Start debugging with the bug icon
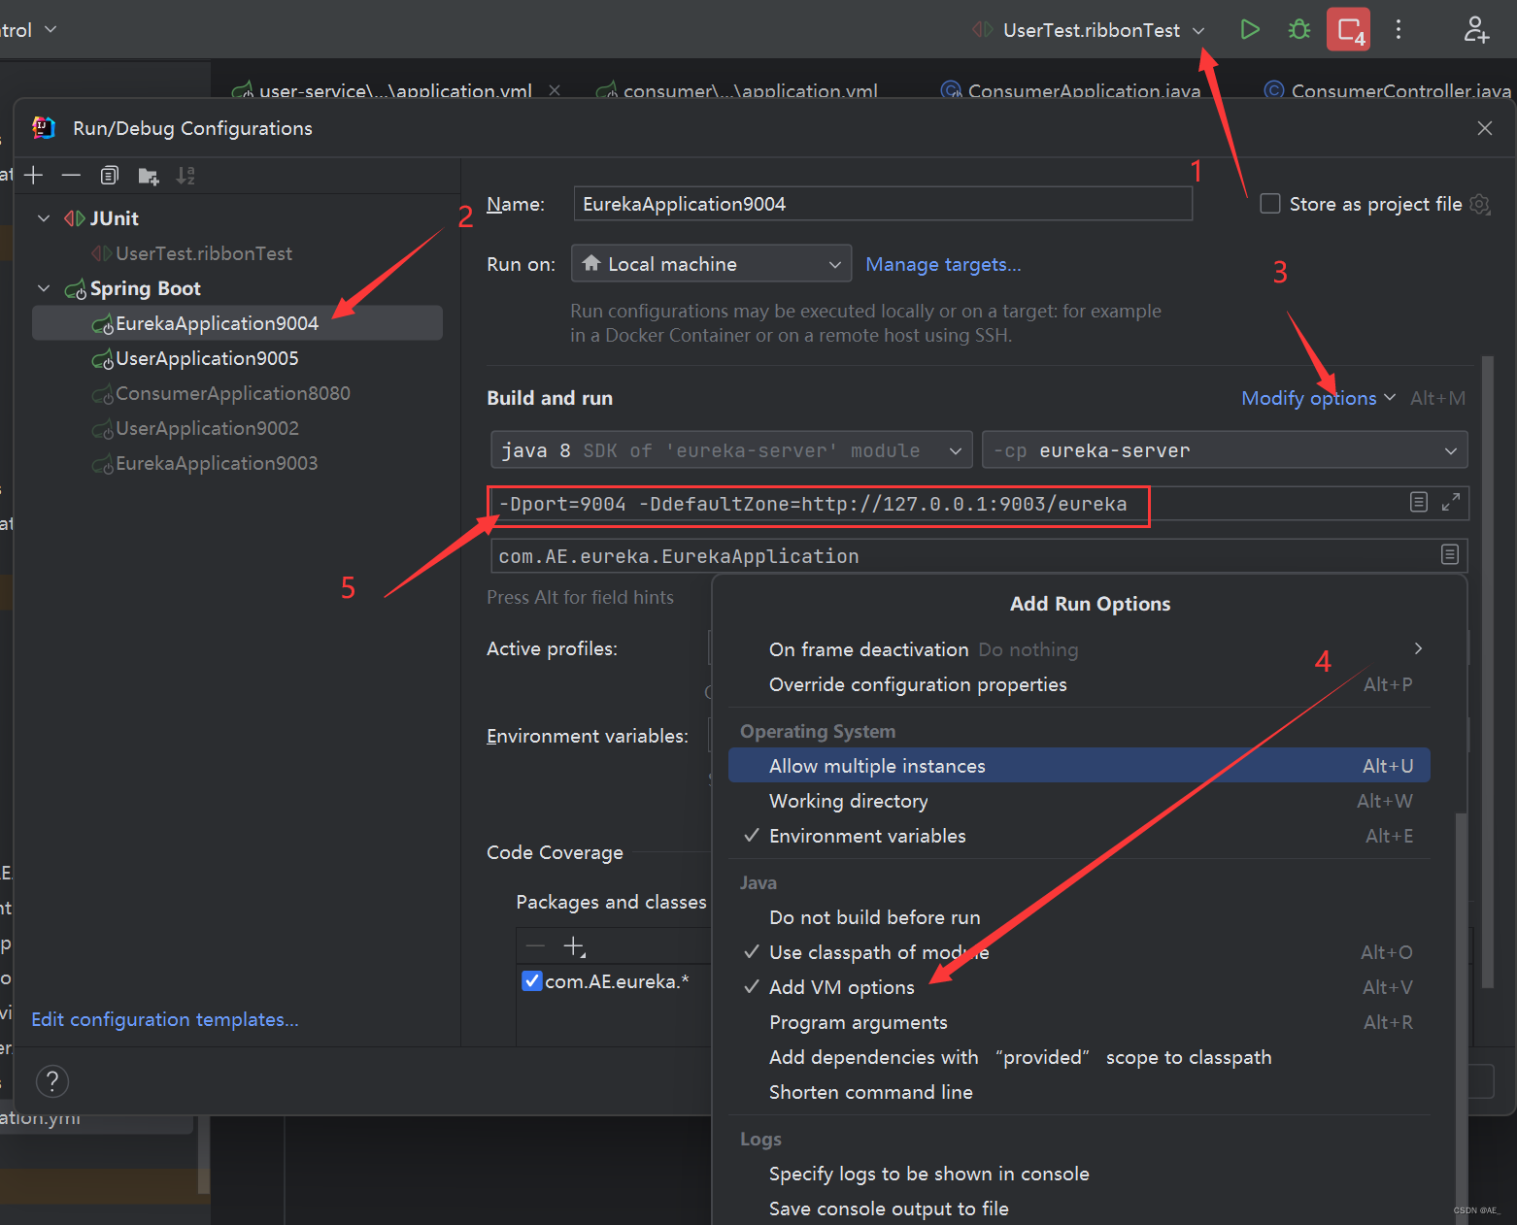 pos(1299,29)
